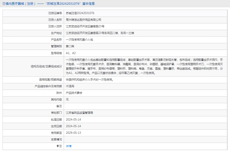This screenshot has width=230, height=152.
Task: Click the 变更情况 row label
Action: (57, 139)
